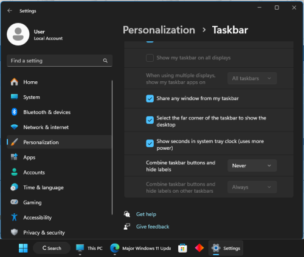Uncheck Share any window from my taskbar
The image size is (304, 257).
[150, 99]
